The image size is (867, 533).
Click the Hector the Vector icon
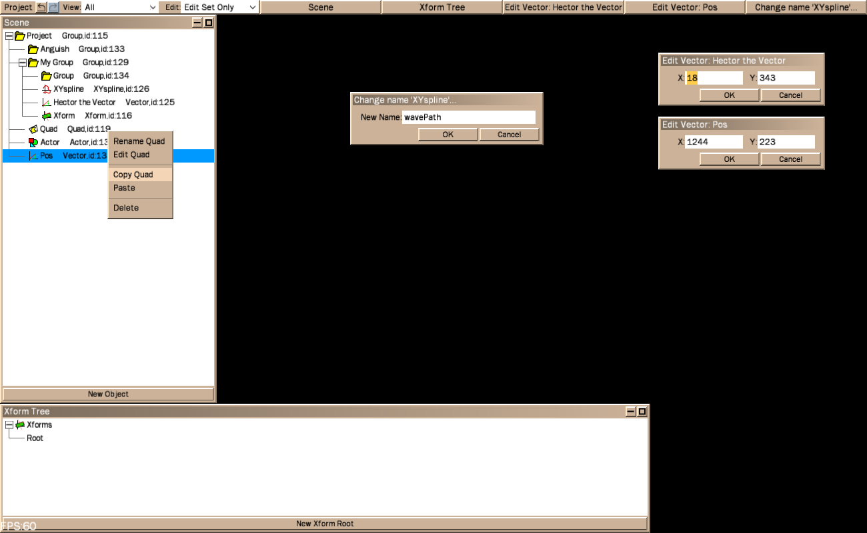[47, 103]
